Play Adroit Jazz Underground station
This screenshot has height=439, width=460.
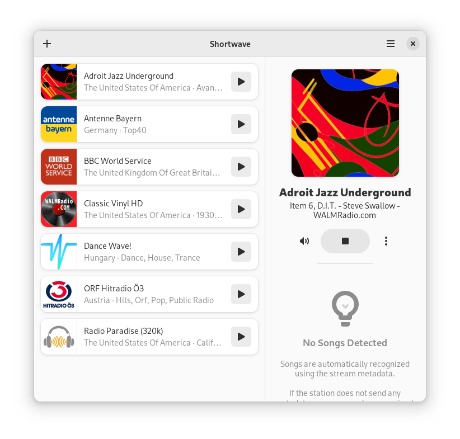click(241, 82)
